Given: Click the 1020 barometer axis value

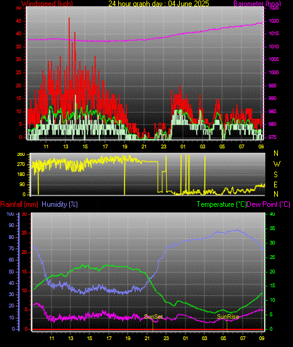Looking at the screenshot, I should tap(274, 21).
